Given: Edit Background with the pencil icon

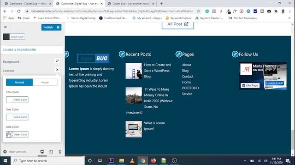Looking at the screenshot, I should pyautogui.click(x=57, y=60).
